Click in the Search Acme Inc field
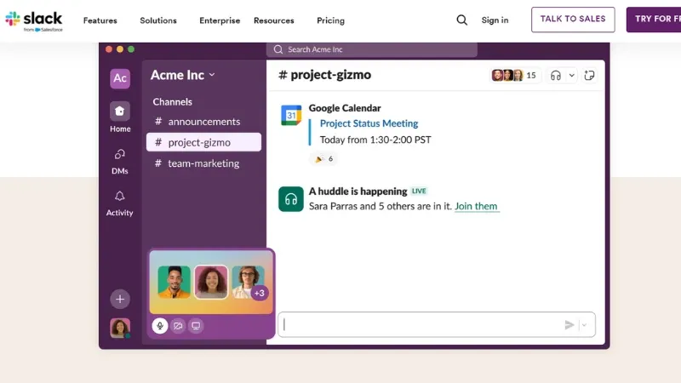Screen dimensions: 681x383 point(372,49)
